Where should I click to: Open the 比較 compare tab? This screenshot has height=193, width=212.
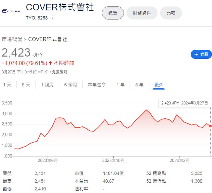click(171, 13)
